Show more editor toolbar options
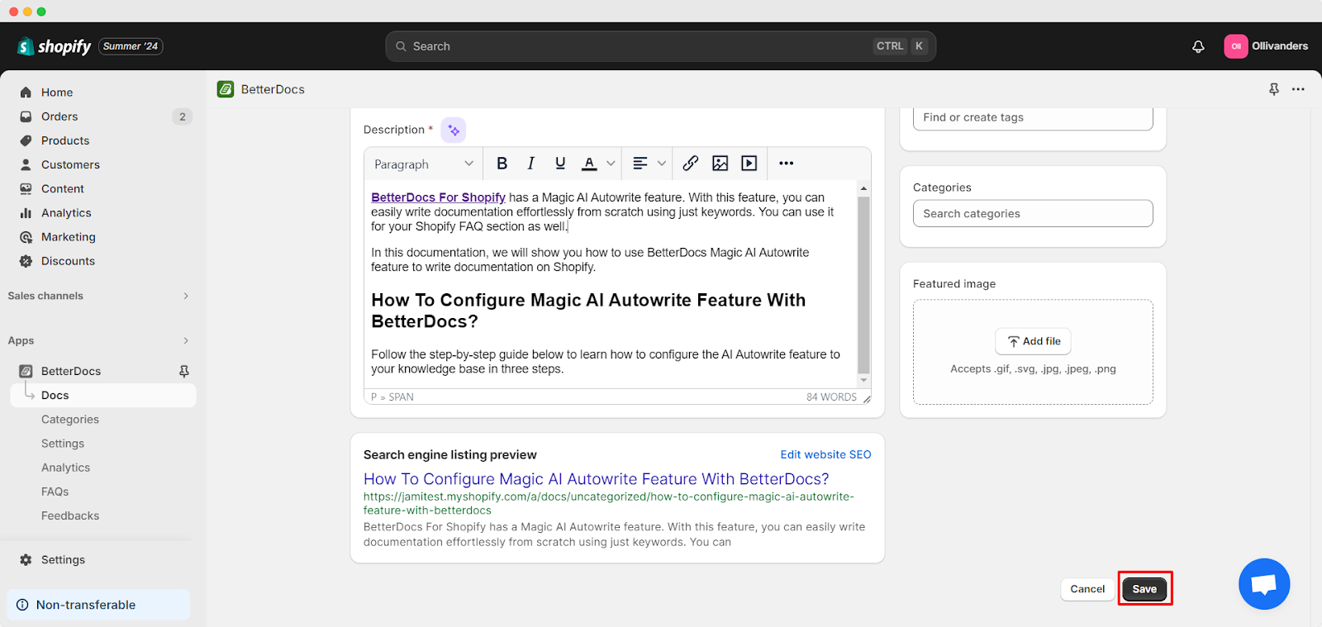The image size is (1322, 627). coord(787,164)
